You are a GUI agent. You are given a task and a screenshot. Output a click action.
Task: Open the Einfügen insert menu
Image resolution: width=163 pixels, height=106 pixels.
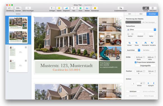tap(52, 8)
